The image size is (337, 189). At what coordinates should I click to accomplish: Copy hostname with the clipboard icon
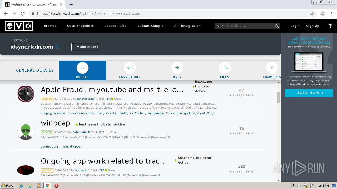tap(57, 47)
